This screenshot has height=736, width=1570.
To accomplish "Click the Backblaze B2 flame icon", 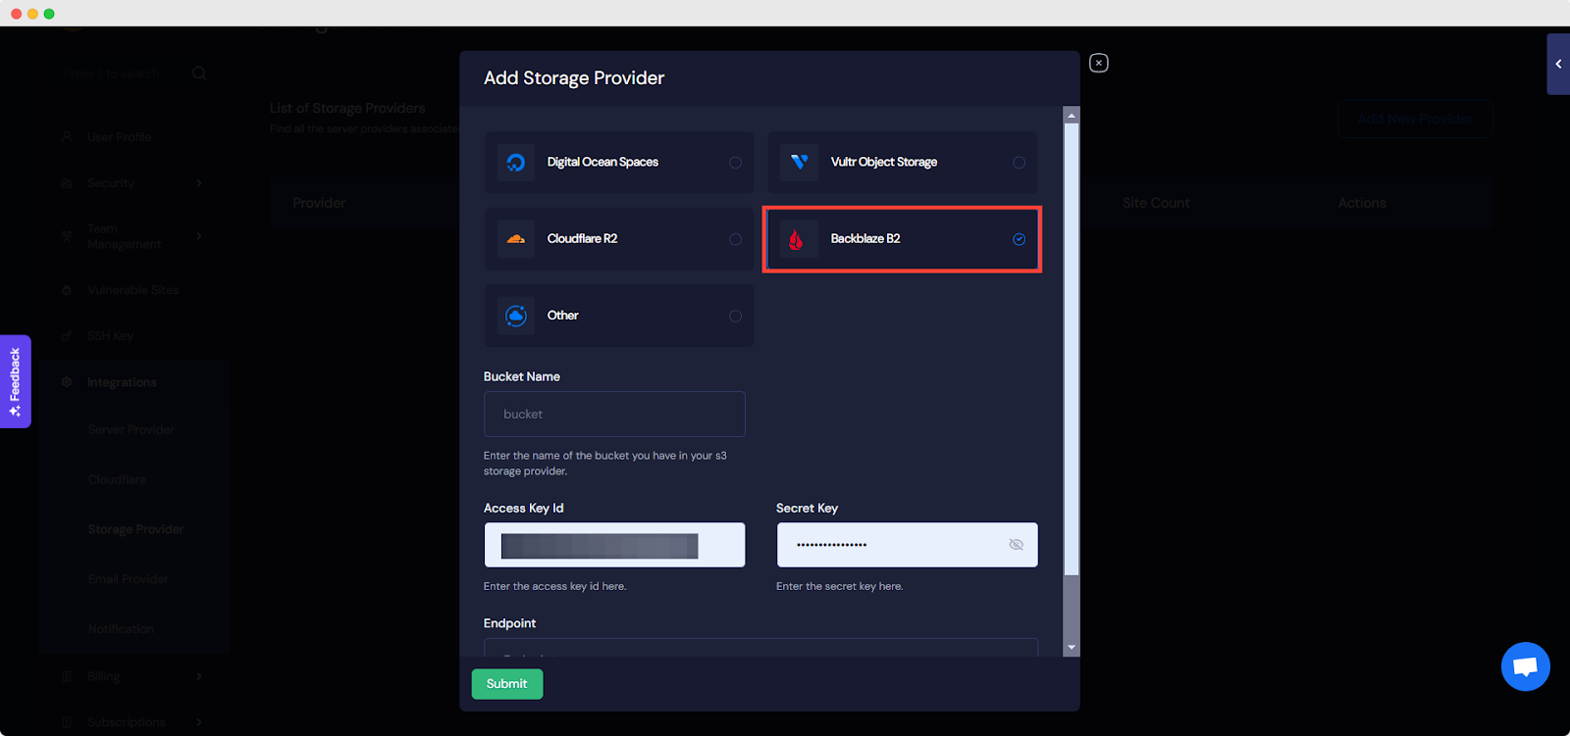I will [797, 239].
